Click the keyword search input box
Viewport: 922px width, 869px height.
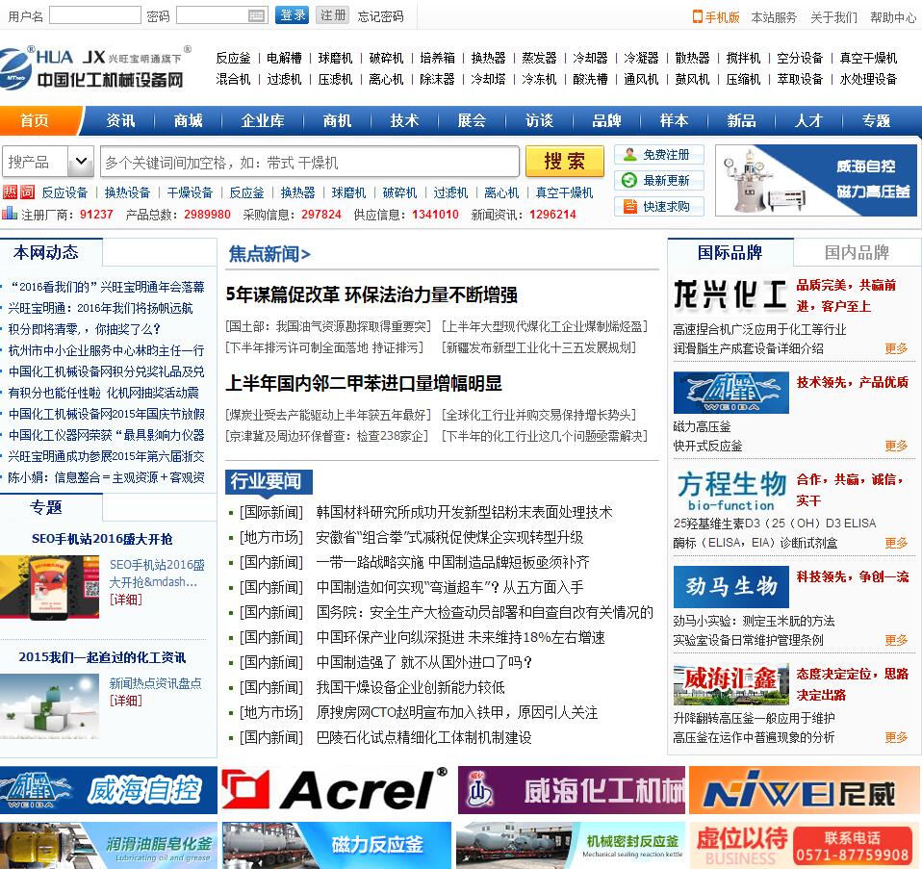(310, 162)
